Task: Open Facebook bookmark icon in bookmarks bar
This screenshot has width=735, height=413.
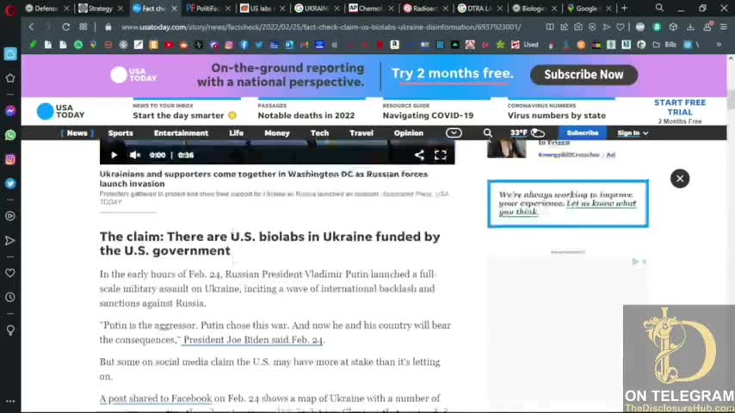Action: (x=244, y=45)
